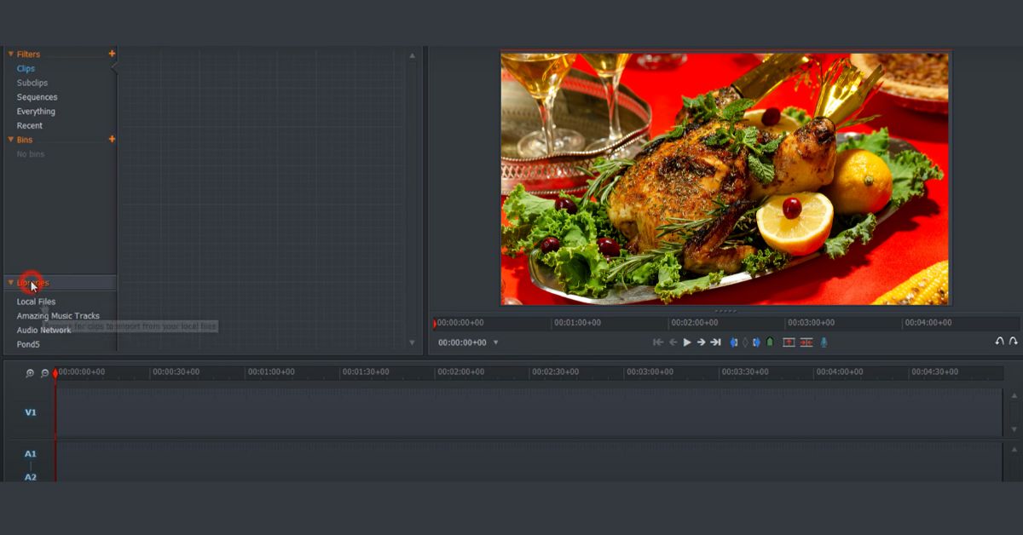
Task: Select the voice-over microphone icon
Action: tap(824, 342)
